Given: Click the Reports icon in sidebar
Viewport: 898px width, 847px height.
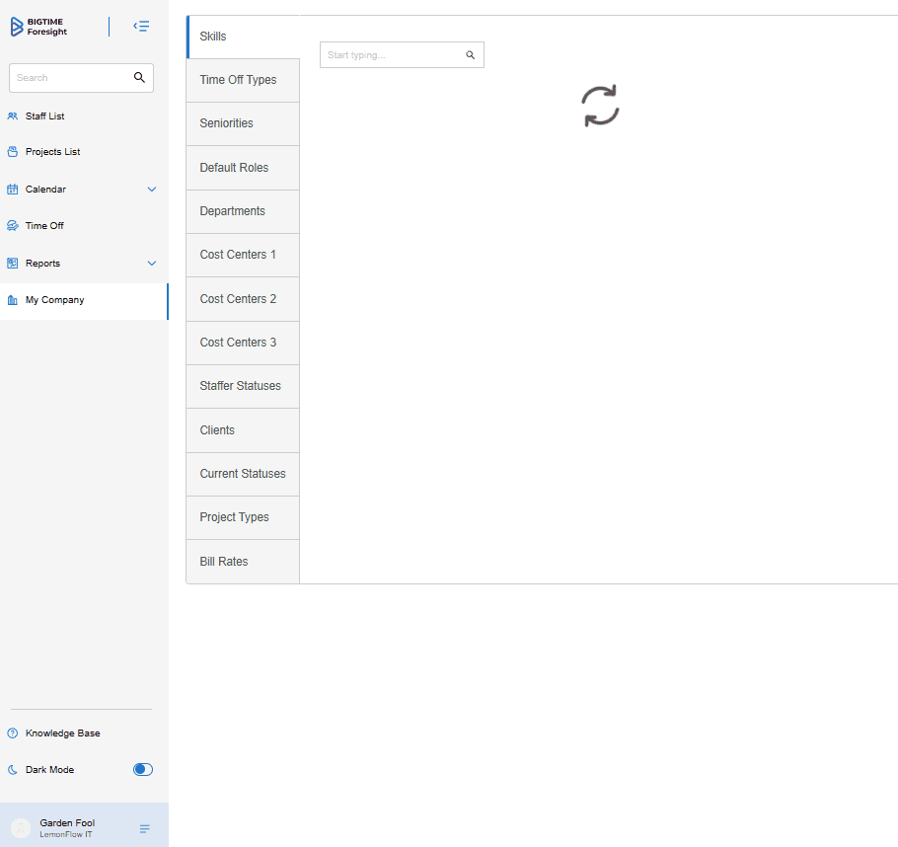Looking at the screenshot, I should coord(13,263).
